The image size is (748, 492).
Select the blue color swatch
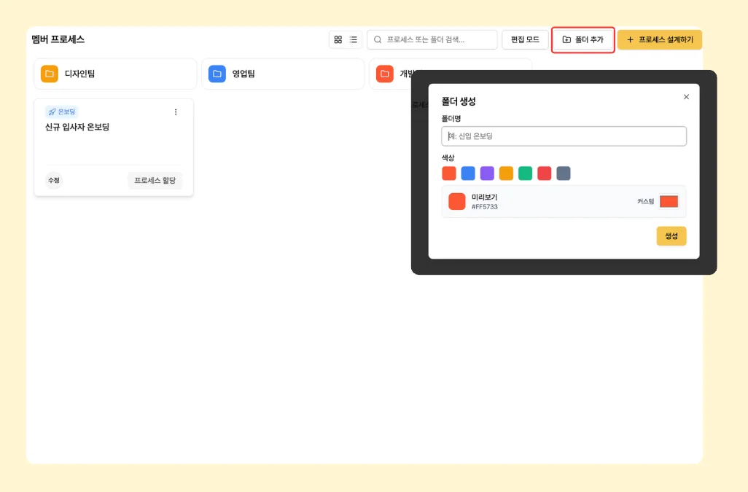pos(468,173)
